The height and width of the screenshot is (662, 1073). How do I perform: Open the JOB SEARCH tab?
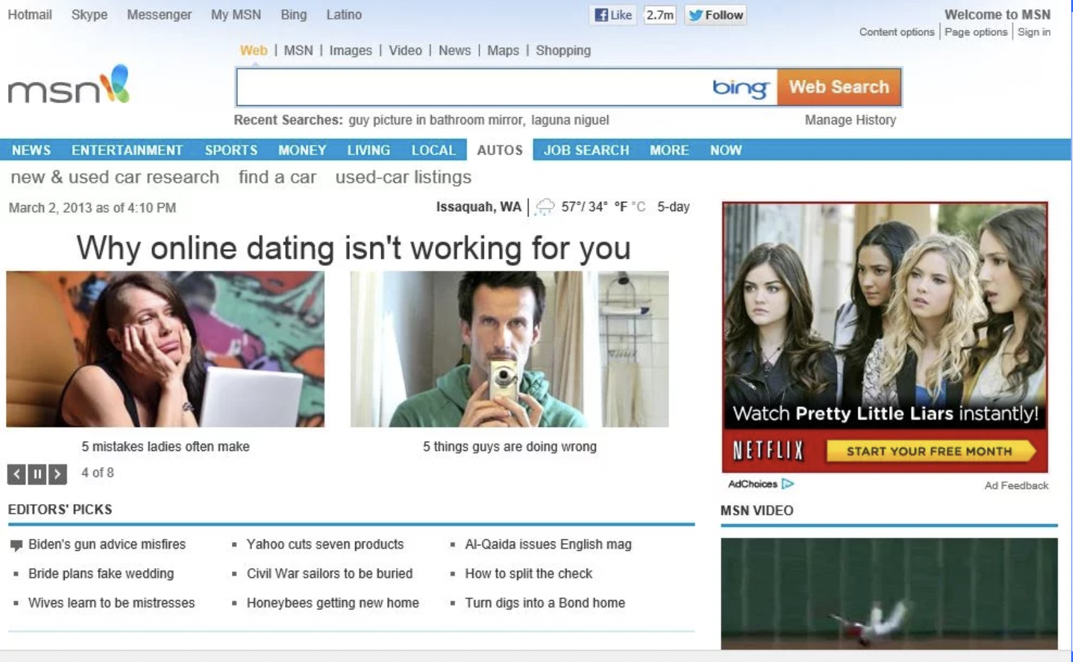click(x=586, y=150)
